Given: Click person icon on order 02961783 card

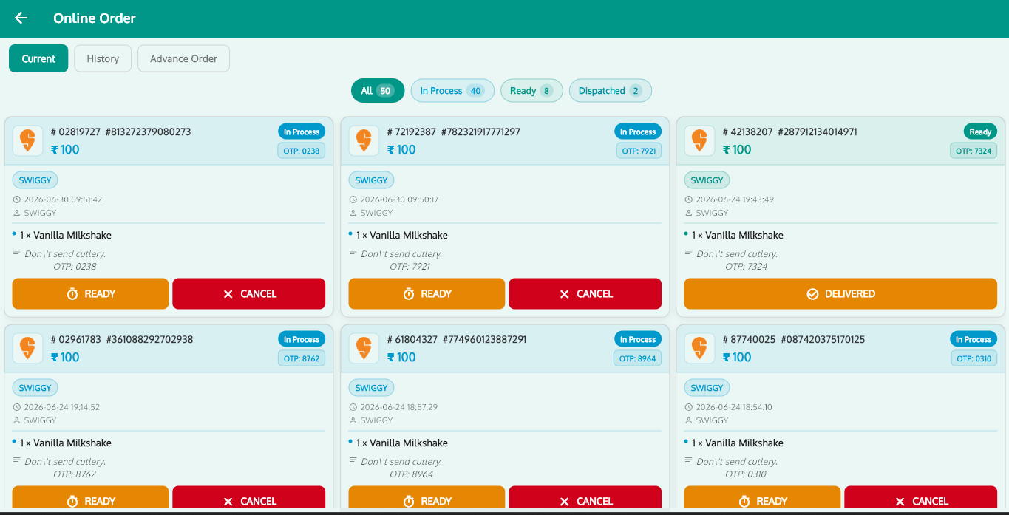Looking at the screenshot, I should click(17, 420).
